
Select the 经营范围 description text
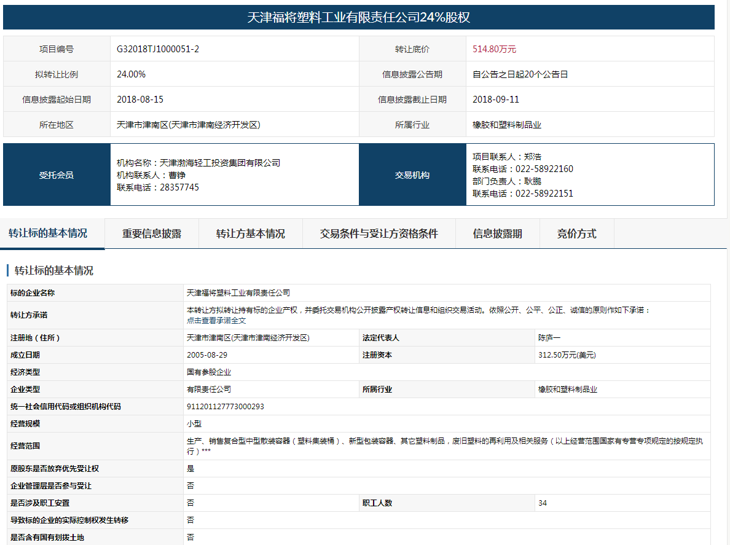445,446
